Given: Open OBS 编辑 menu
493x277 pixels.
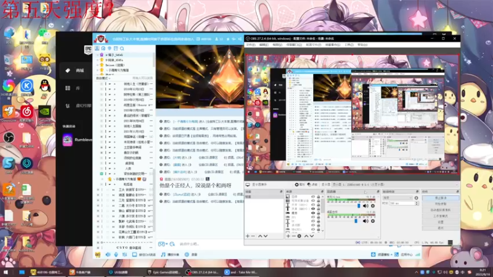Looking at the screenshot, I should pos(264,45).
